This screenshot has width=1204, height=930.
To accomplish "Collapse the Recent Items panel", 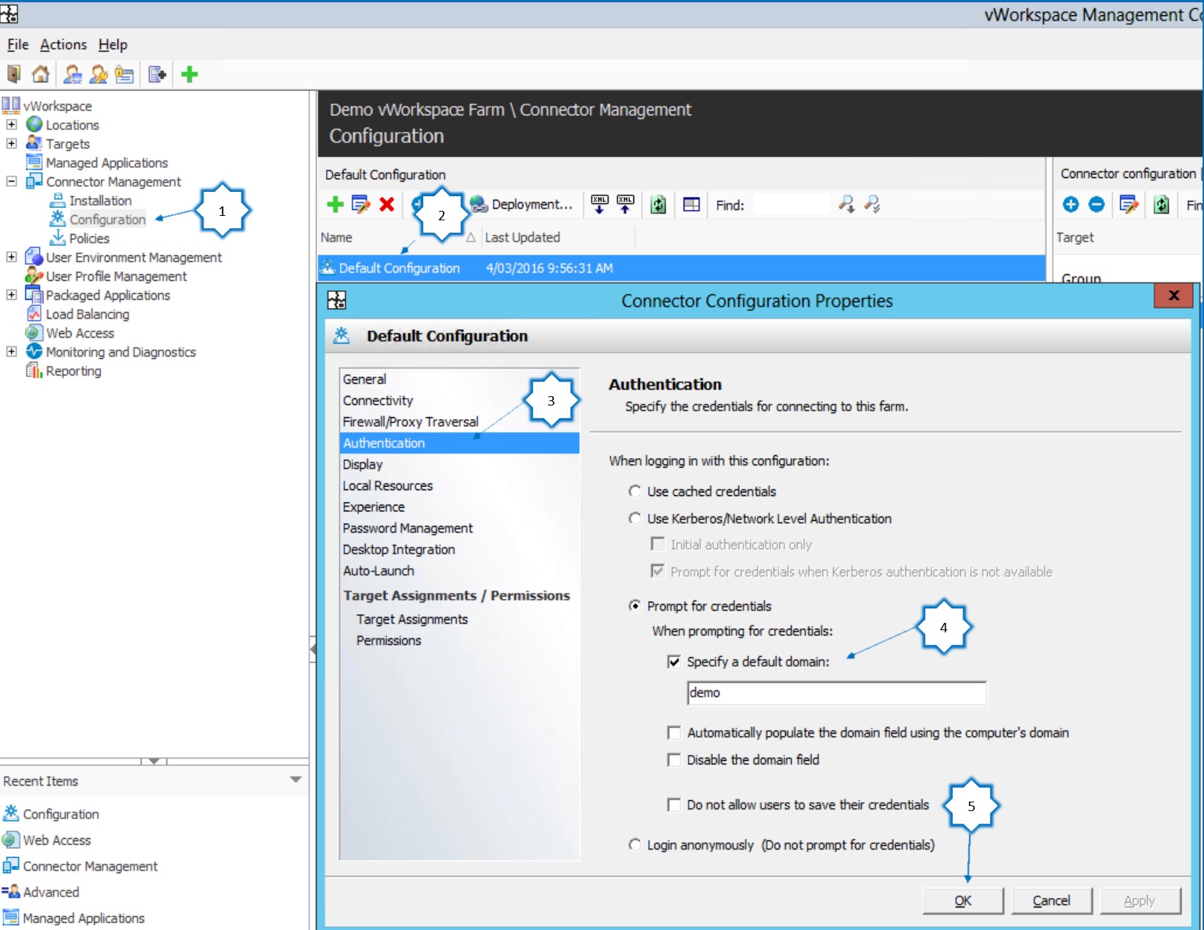I will pyautogui.click(x=296, y=780).
